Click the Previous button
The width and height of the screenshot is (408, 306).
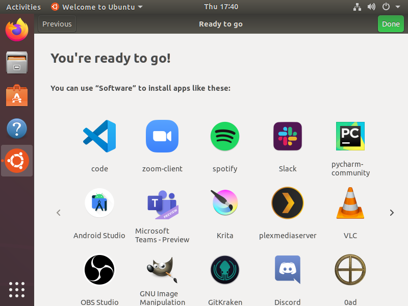coord(57,24)
